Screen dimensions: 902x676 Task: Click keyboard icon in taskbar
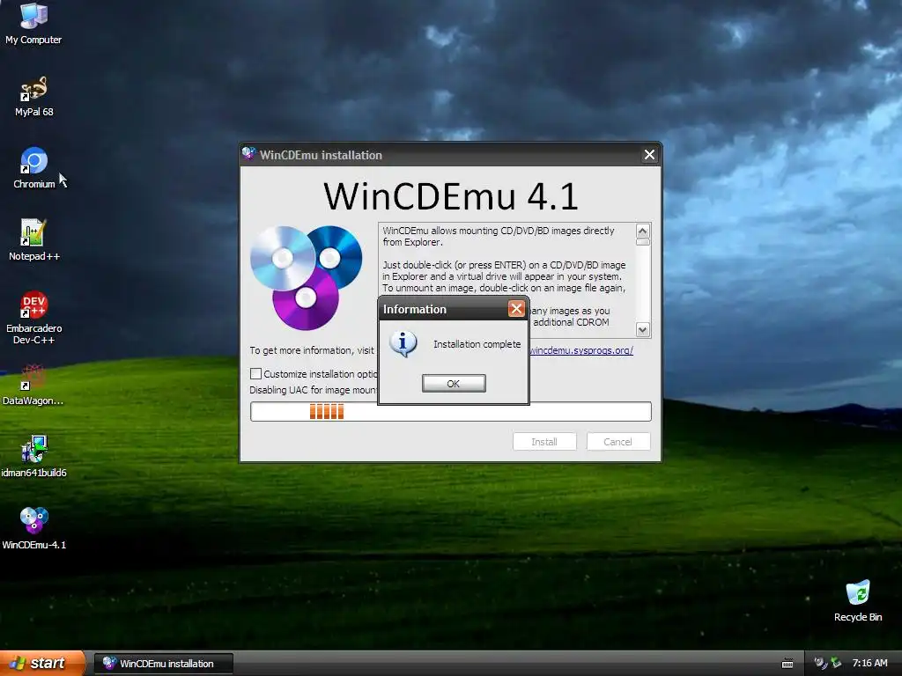[x=787, y=664]
